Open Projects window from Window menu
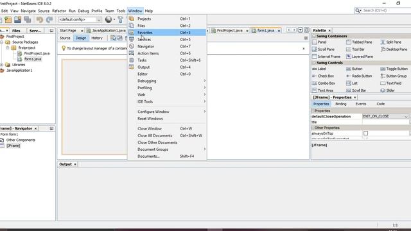The height and width of the screenshot is (231, 411). point(167,19)
